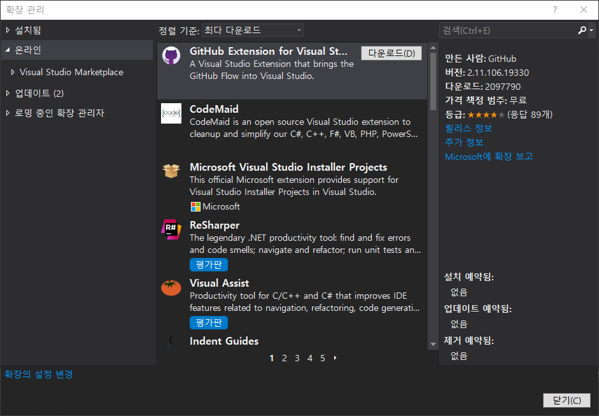Screen dimensions: 599x416
Task: Click the 다운로드(D) button
Action: click(x=391, y=53)
